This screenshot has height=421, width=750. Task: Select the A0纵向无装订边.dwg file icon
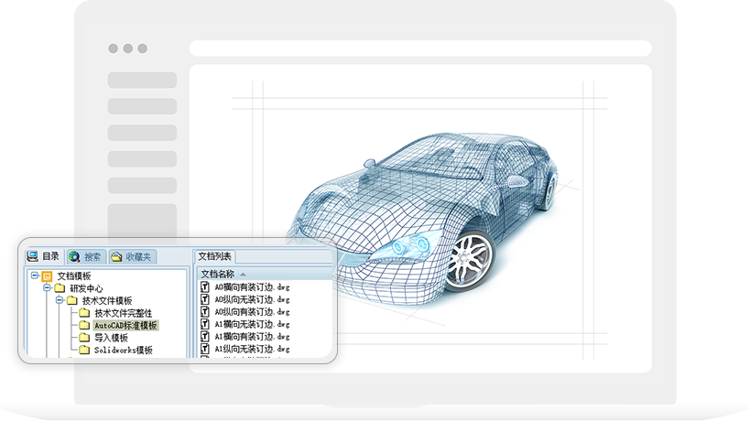pos(206,299)
